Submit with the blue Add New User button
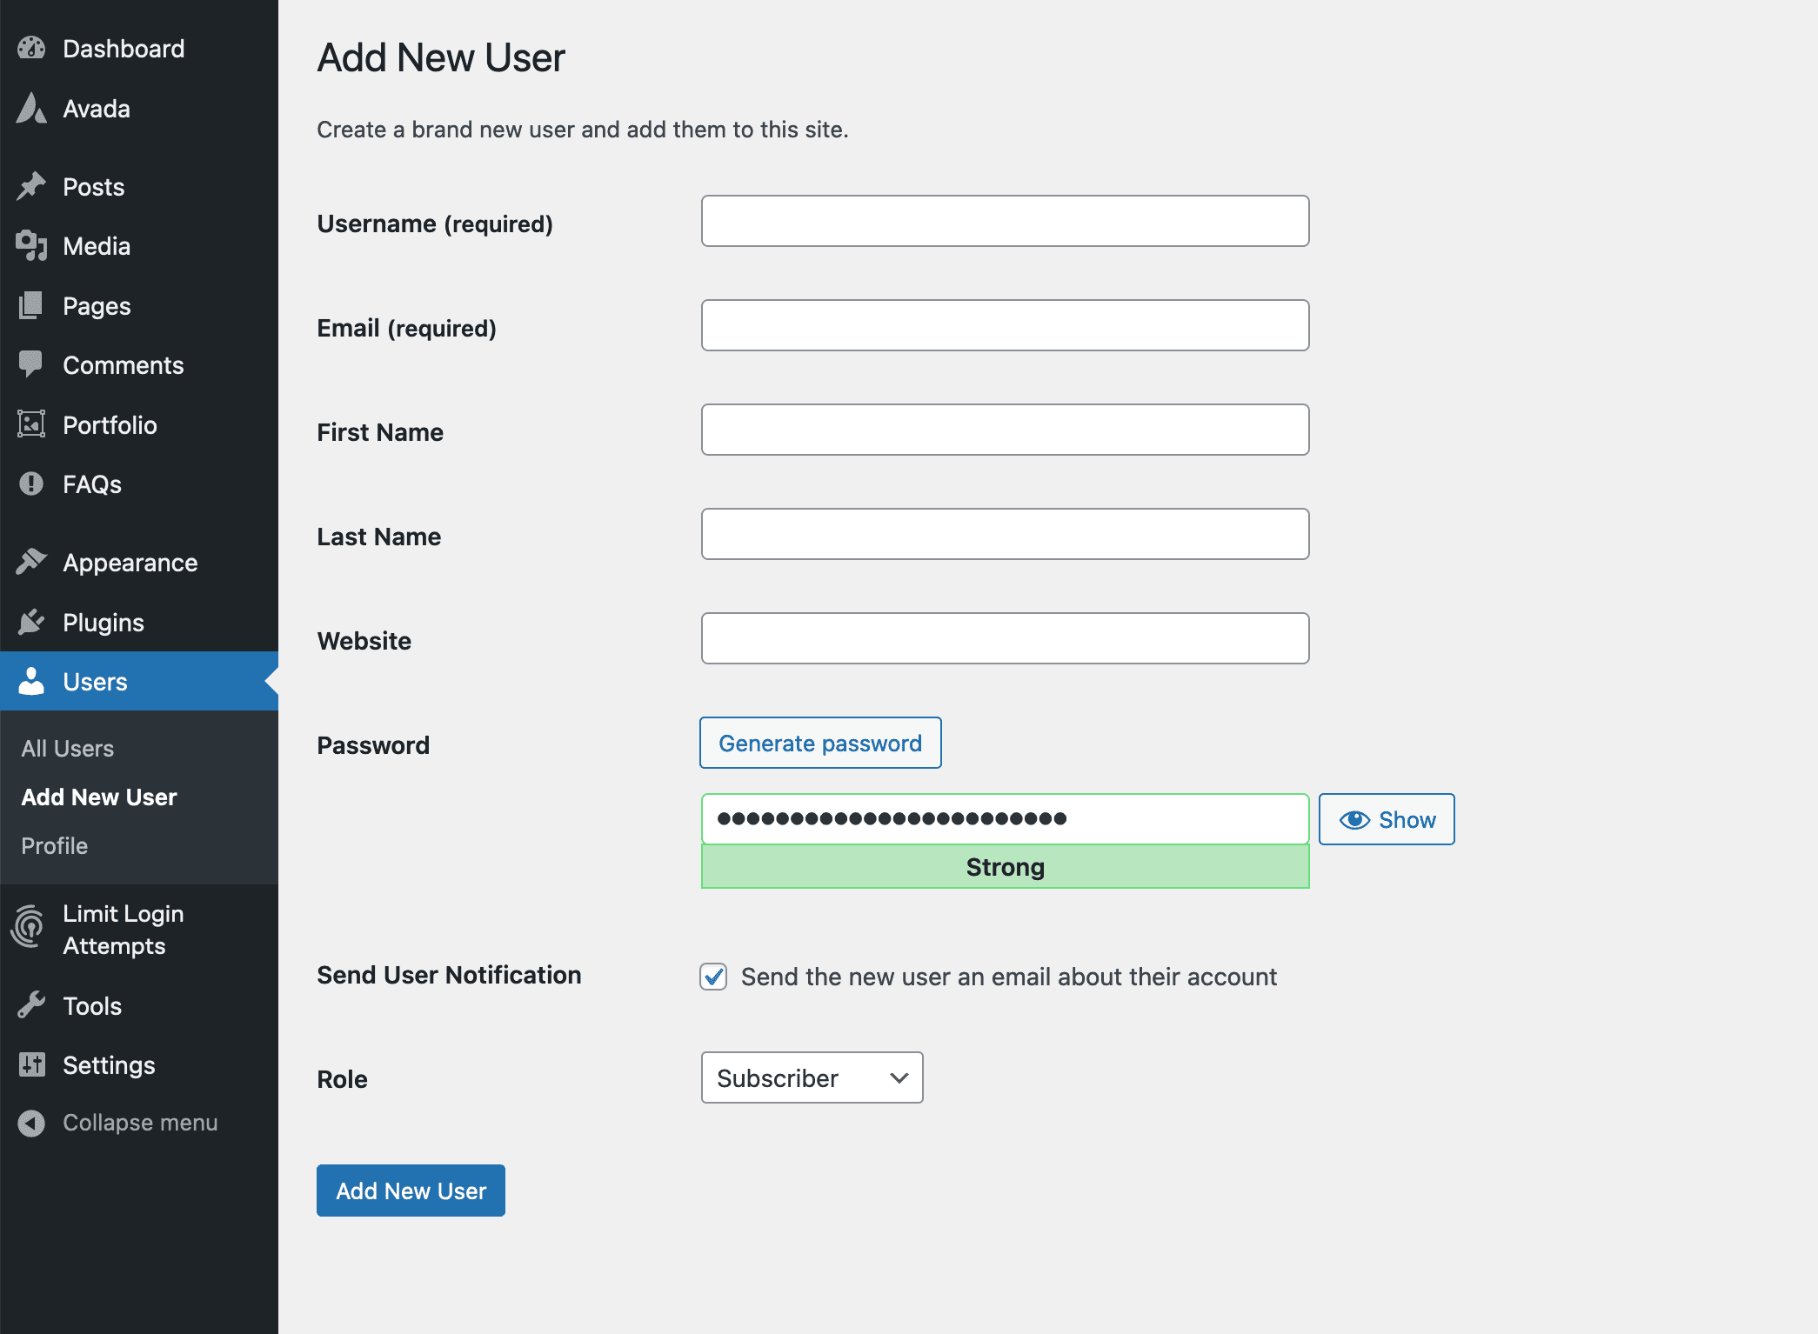 411,1191
